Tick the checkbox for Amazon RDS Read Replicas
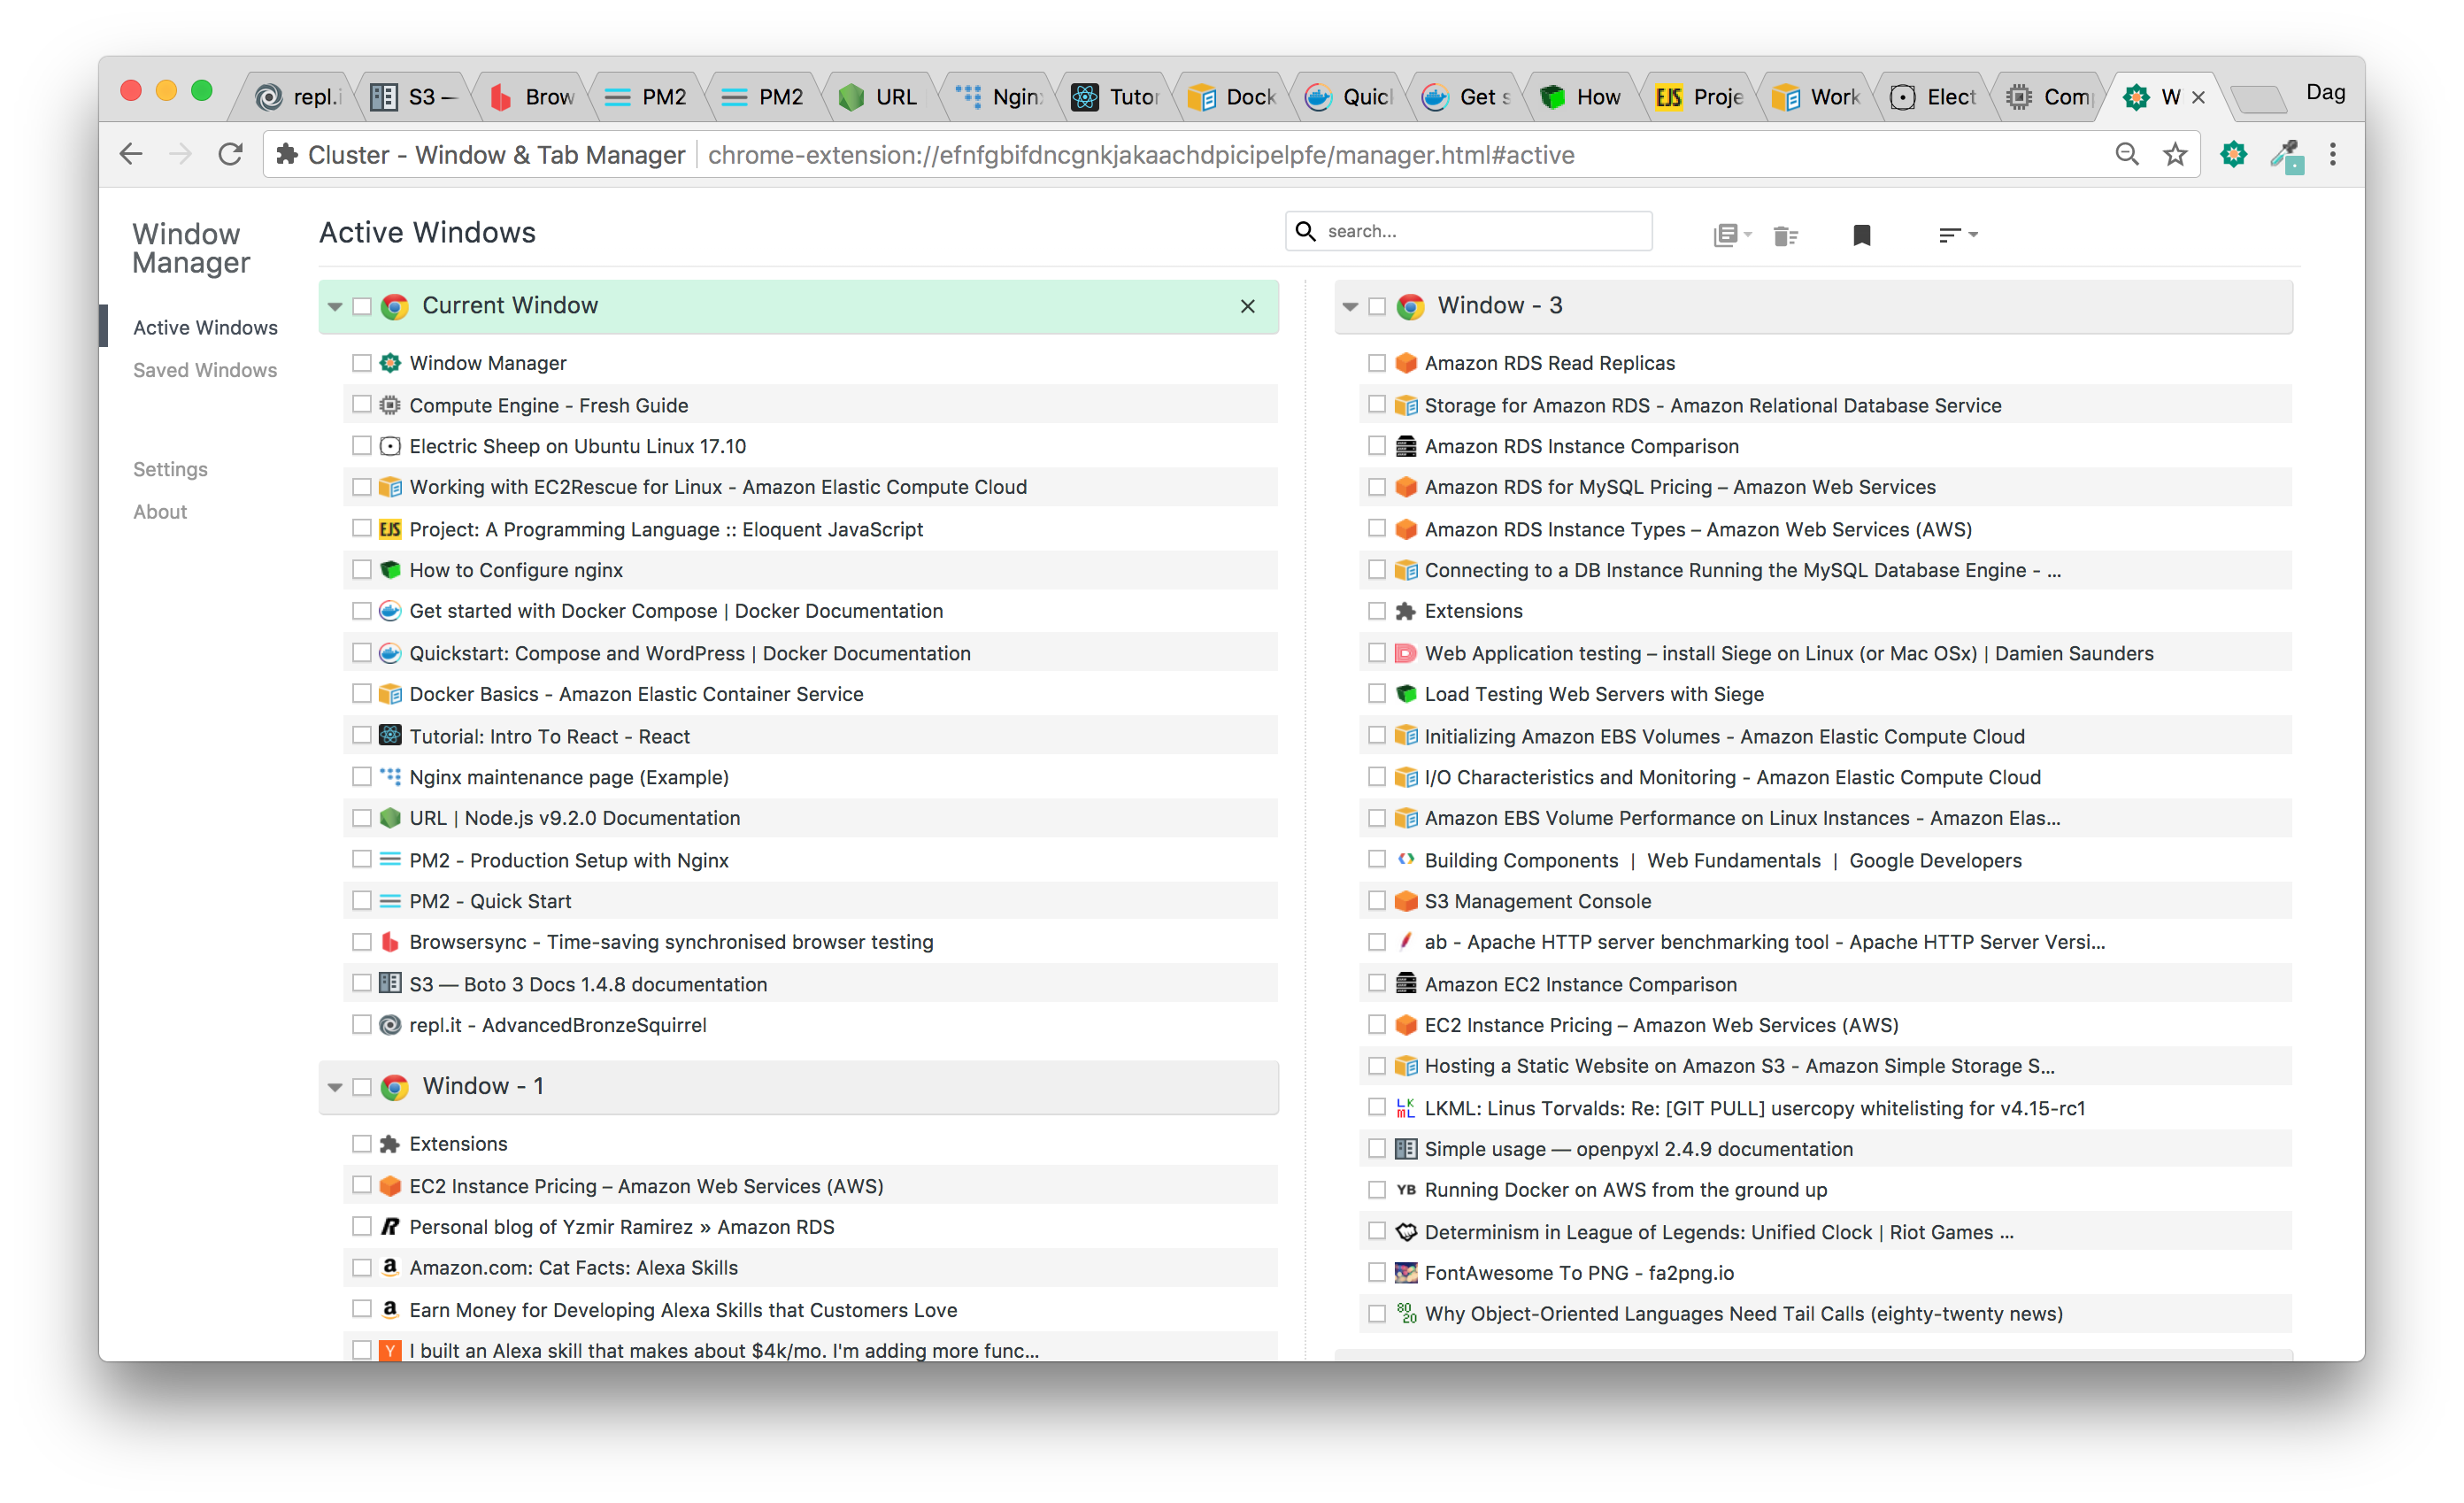Screen dimensions: 2464x1503 tap(1377, 363)
